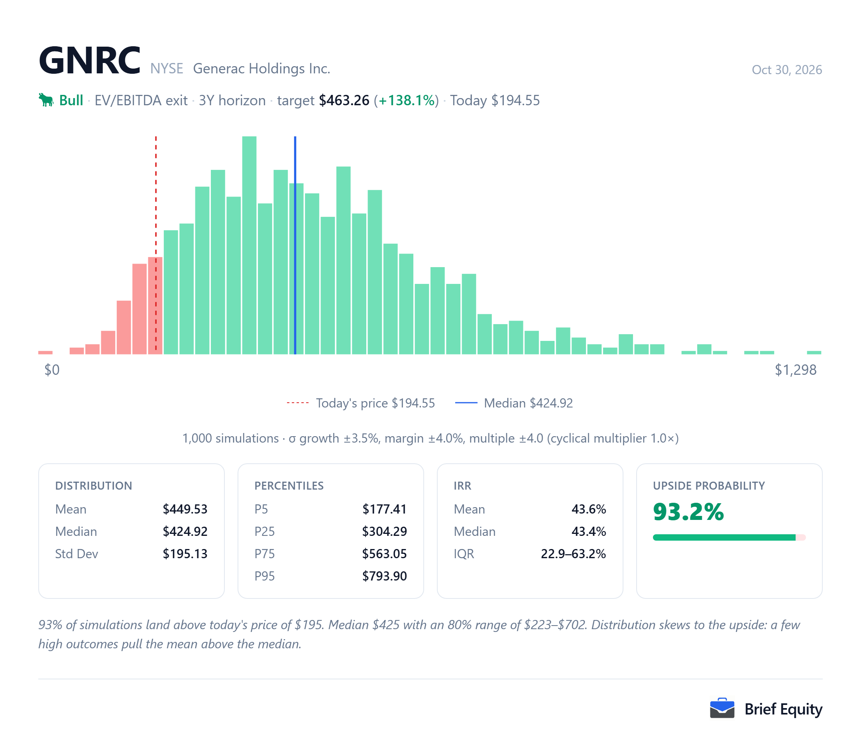
Task: Click the Oct 30, 2026 date
Action: pos(786,69)
